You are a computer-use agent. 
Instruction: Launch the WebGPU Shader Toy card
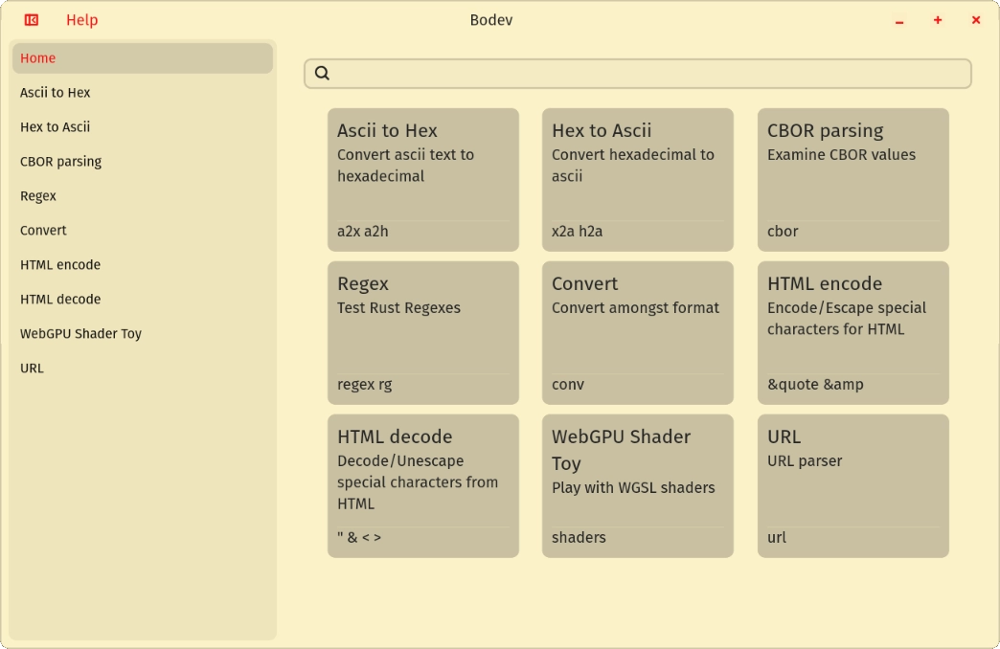point(637,486)
